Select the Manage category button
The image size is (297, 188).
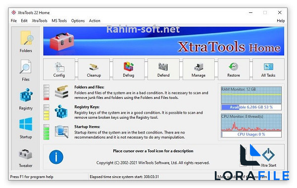(198, 69)
